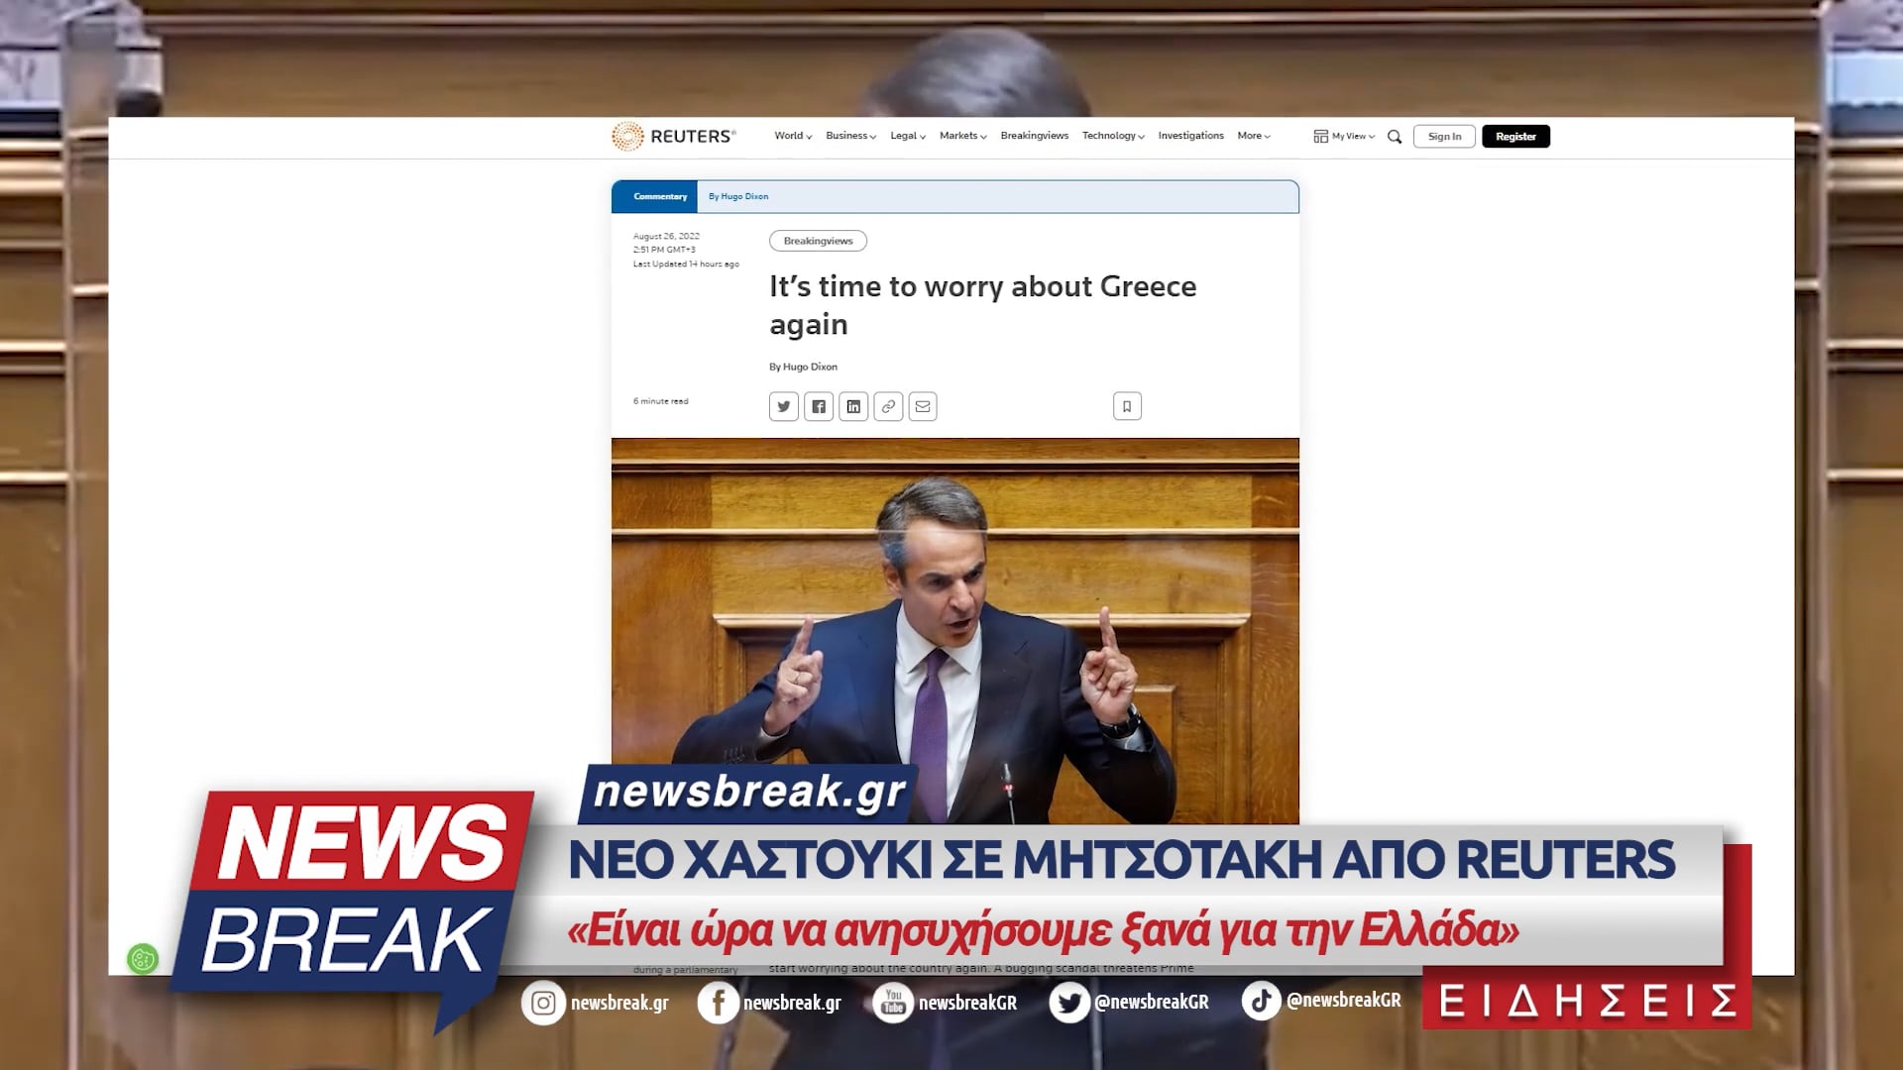This screenshot has height=1070, width=1903.
Task: Click the green cookie settings icon
Action: (143, 958)
